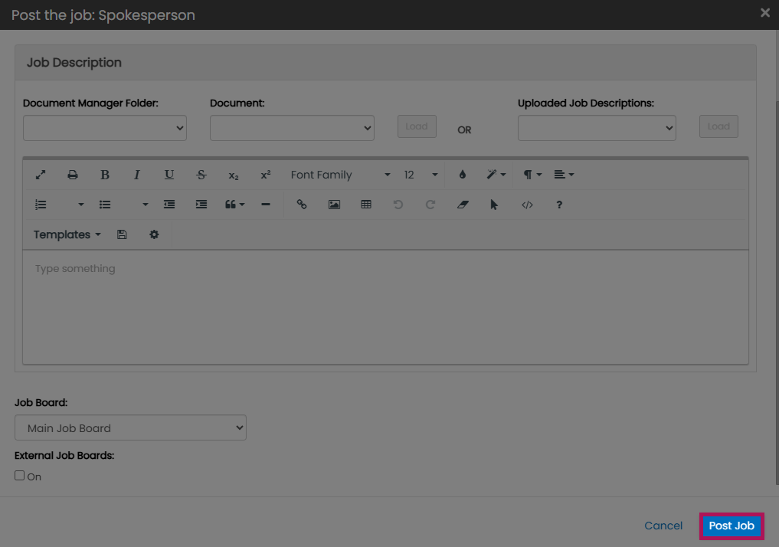The height and width of the screenshot is (547, 779).
Task: Open the text color droplet tool
Action: click(463, 175)
